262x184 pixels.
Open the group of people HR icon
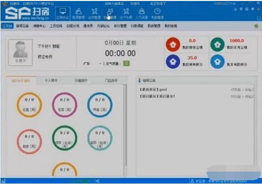tap(142, 13)
